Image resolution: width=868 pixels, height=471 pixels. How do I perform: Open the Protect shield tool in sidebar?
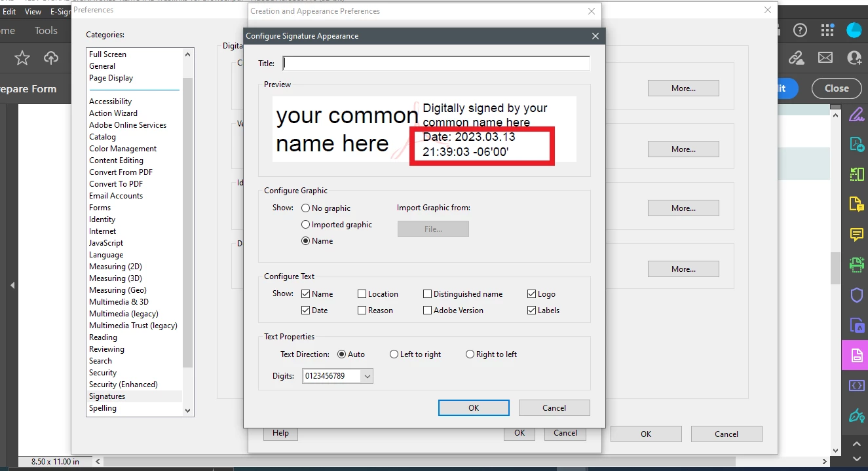point(856,295)
